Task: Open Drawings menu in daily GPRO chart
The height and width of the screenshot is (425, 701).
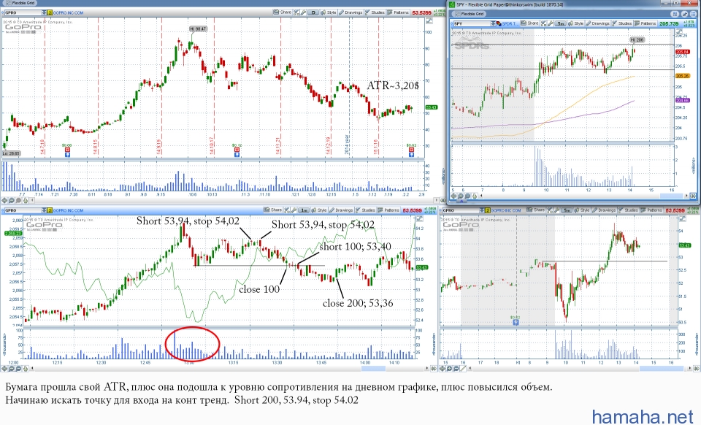Action: [351, 12]
